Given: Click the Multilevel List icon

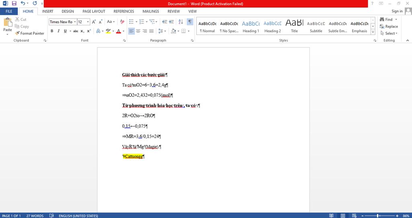Looking at the screenshot, I should [x=152, y=22].
